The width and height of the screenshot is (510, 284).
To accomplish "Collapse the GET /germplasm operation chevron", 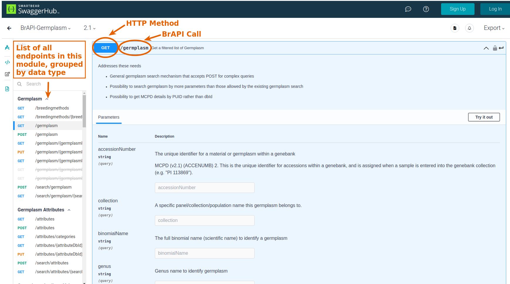I will [486, 48].
